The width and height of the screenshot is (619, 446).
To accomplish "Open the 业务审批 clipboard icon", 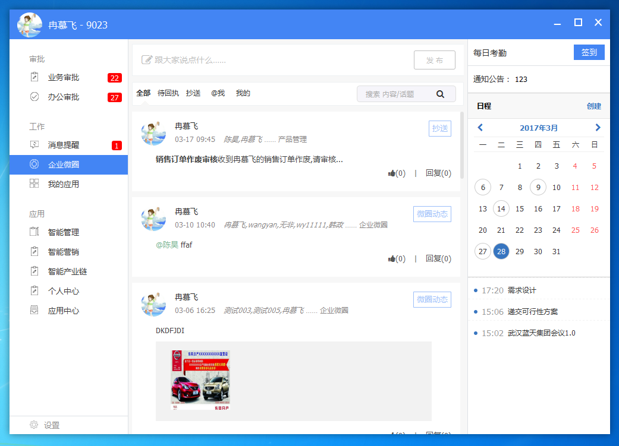I will tap(34, 77).
